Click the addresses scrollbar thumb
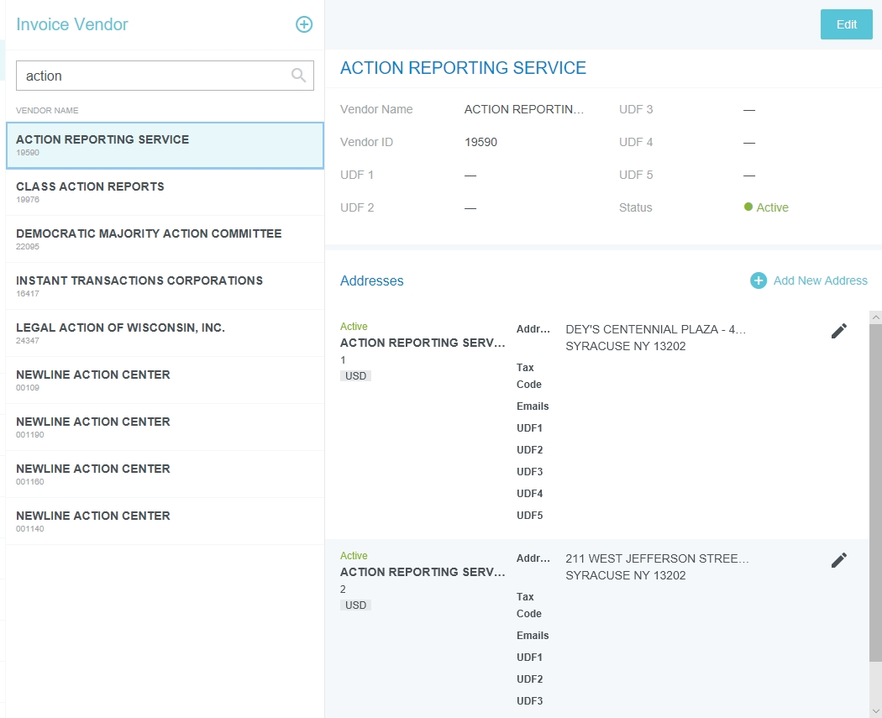Image resolution: width=882 pixels, height=718 pixels. 875,493
